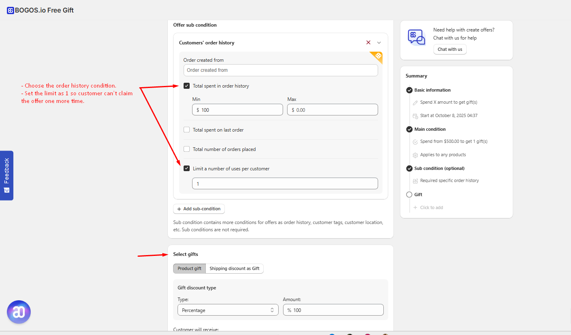Click the "Gift discount type" label
Screen dimensions: 571x335
197,288
